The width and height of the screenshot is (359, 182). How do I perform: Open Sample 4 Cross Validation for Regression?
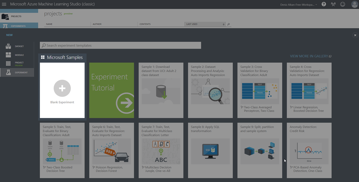pyautogui.click(x=309, y=90)
